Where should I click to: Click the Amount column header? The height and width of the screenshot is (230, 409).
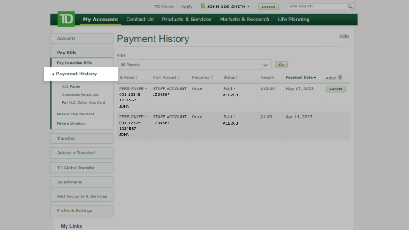(x=267, y=78)
